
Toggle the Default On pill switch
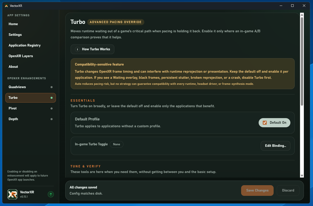(274, 123)
